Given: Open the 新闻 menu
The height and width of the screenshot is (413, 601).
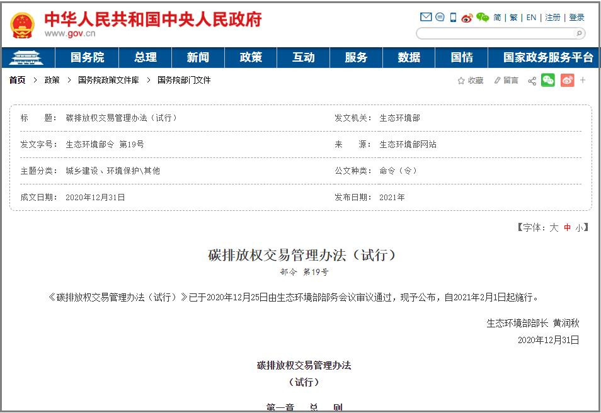Looking at the screenshot, I should click(198, 57).
